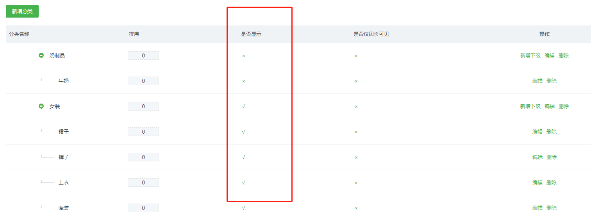Click 新增下级 link for 女装

[x=530, y=106]
